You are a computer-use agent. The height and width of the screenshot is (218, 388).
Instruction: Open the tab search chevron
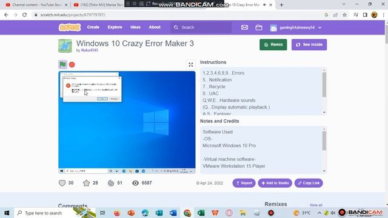[344, 4]
